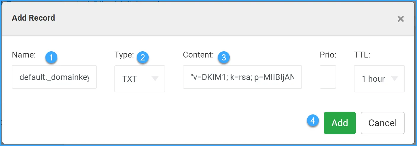The image size is (417, 146).
Task: Click the green Add button
Action: click(x=340, y=123)
